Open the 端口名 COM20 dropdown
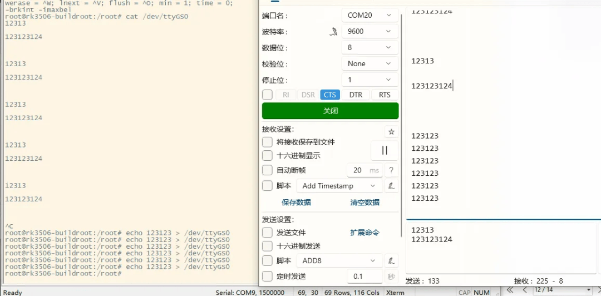The image size is (601, 296). coord(370,16)
